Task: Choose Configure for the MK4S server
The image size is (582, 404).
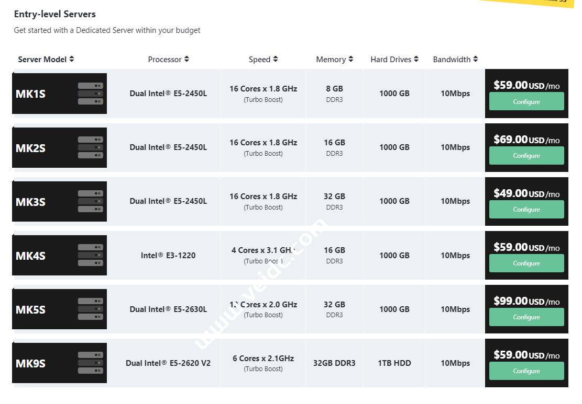Action: tap(526, 263)
